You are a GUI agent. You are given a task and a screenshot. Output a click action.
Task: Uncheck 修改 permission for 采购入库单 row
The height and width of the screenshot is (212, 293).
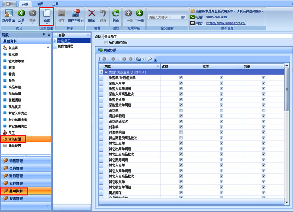tap(222, 83)
